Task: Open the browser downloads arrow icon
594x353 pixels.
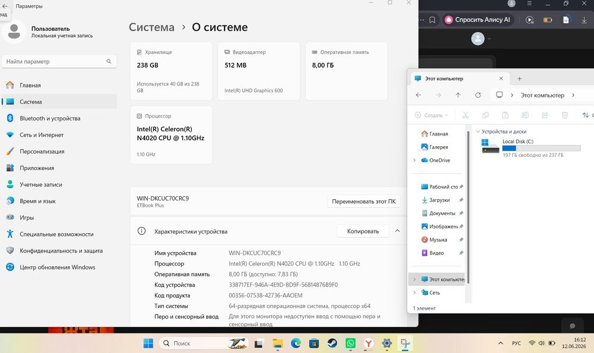Action: (x=584, y=20)
